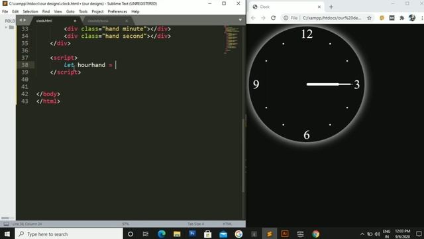Close the second editor tab with its X
This screenshot has width=424, height=239.
pos(127,21)
